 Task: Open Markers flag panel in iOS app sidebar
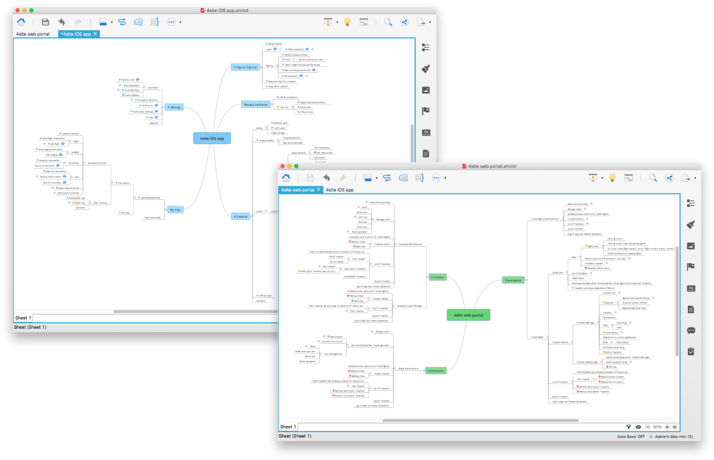click(426, 111)
